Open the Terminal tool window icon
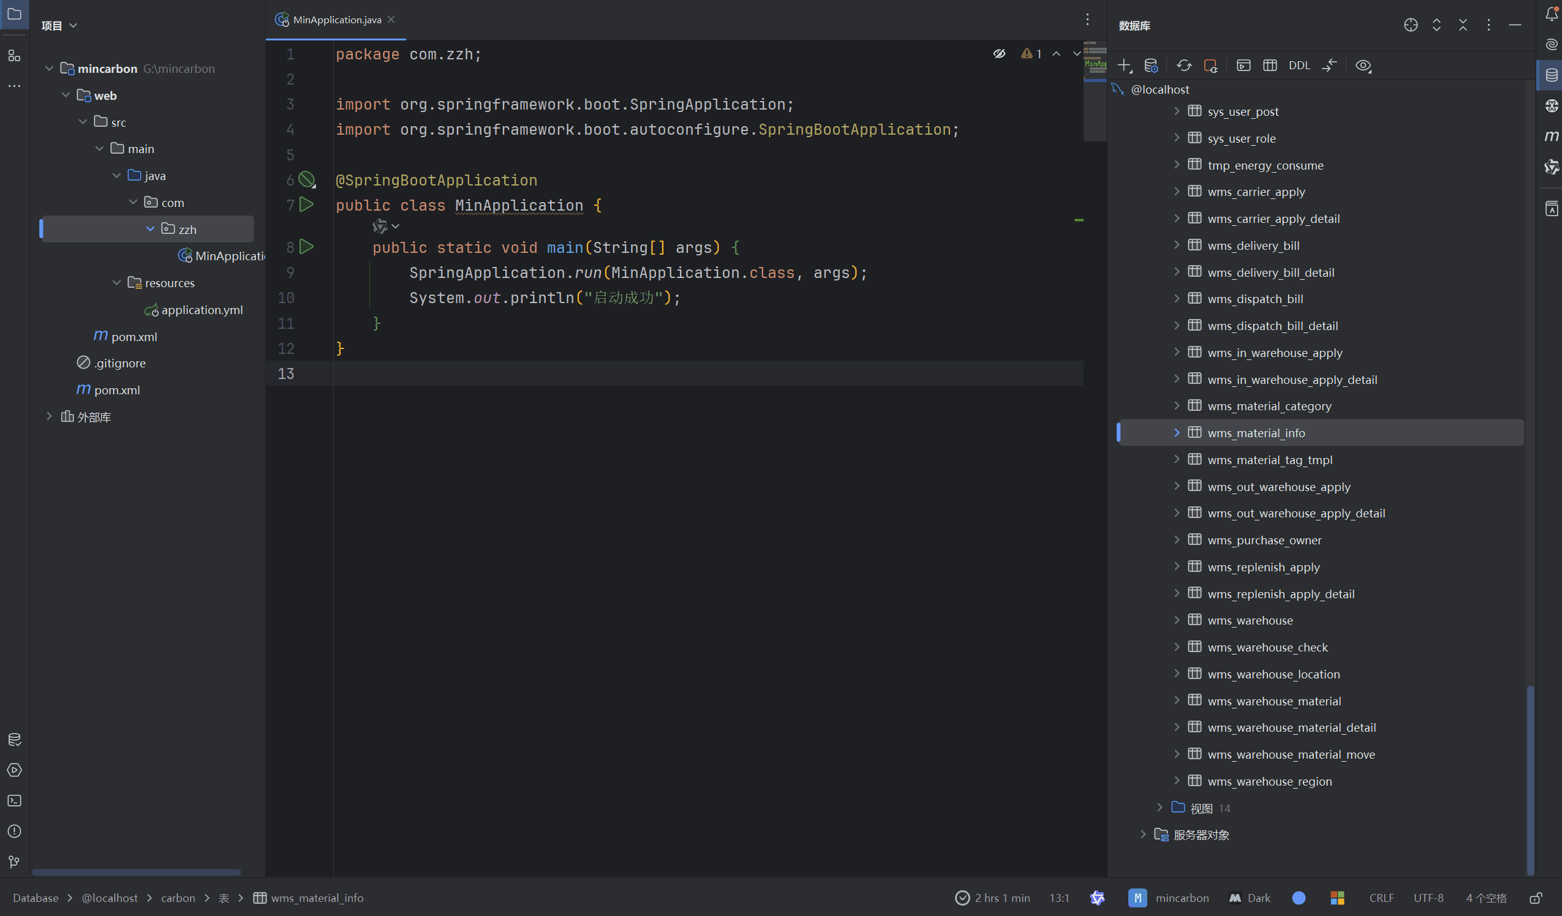 (14, 801)
